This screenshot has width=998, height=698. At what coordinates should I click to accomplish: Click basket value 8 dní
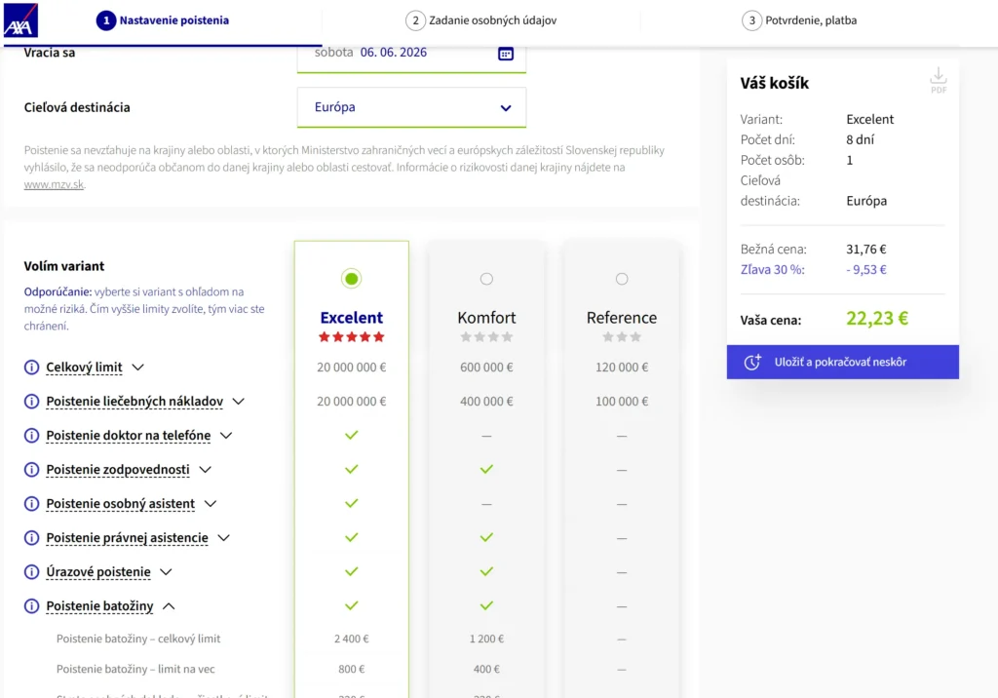[860, 139]
